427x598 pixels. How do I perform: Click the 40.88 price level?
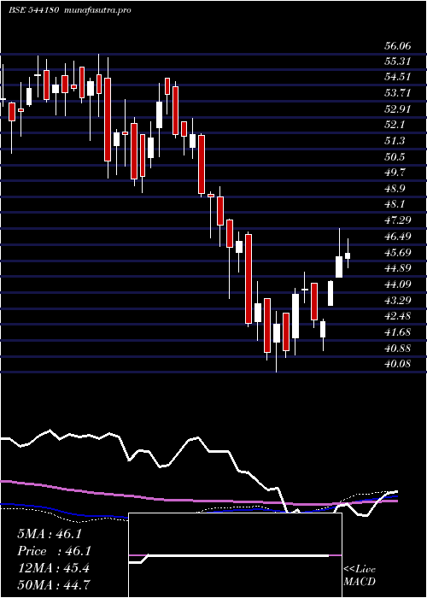click(x=397, y=348)
